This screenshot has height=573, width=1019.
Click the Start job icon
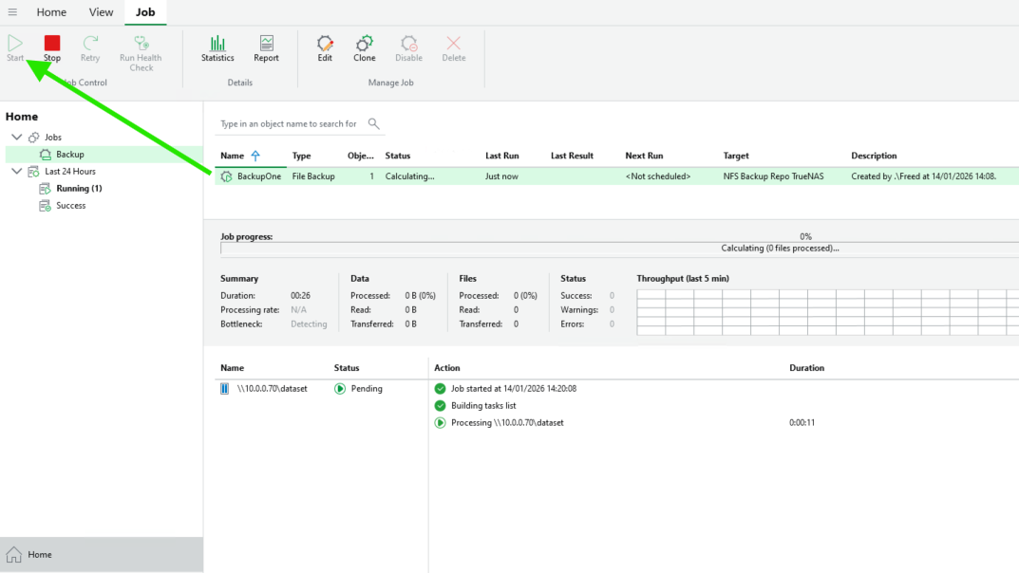point(15,44)
